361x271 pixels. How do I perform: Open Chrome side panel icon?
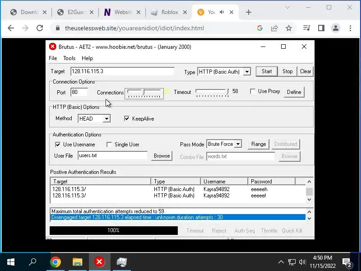point(321,28)
